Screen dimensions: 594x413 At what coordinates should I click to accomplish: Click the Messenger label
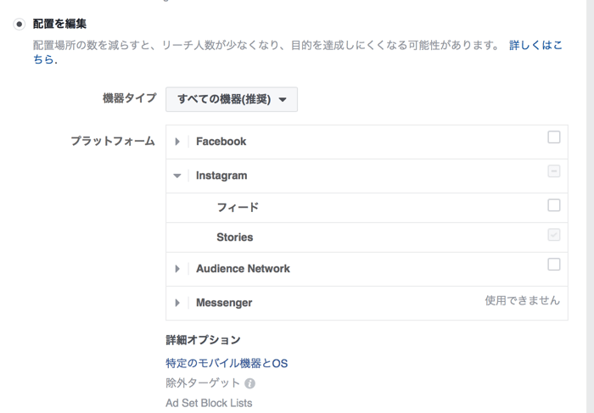tap(224, 303)
